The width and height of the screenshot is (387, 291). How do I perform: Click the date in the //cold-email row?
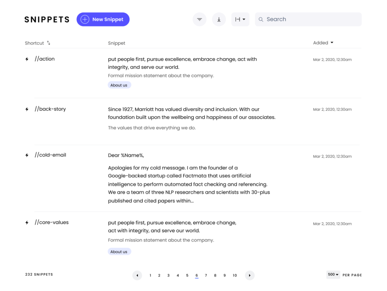[332, 156]
